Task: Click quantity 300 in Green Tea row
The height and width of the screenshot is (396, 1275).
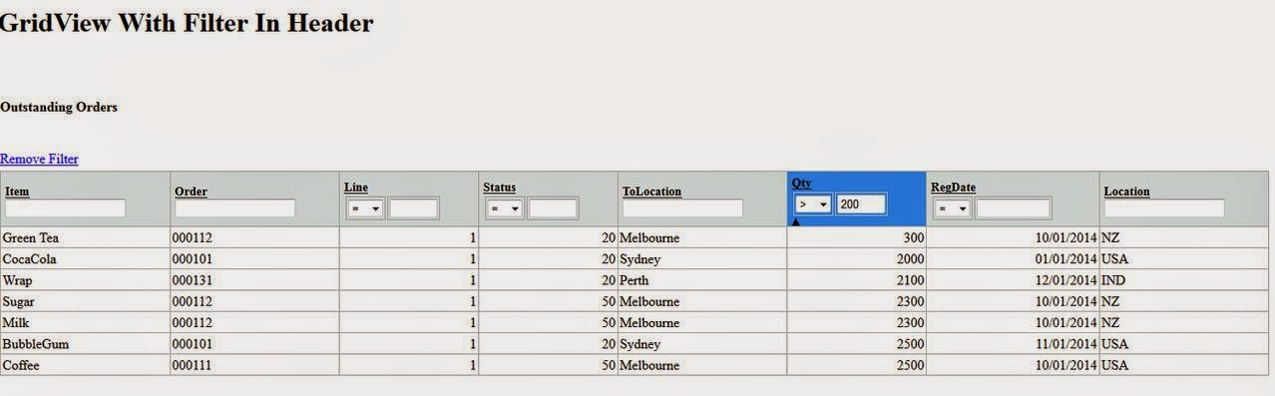Action: point(913,238)
